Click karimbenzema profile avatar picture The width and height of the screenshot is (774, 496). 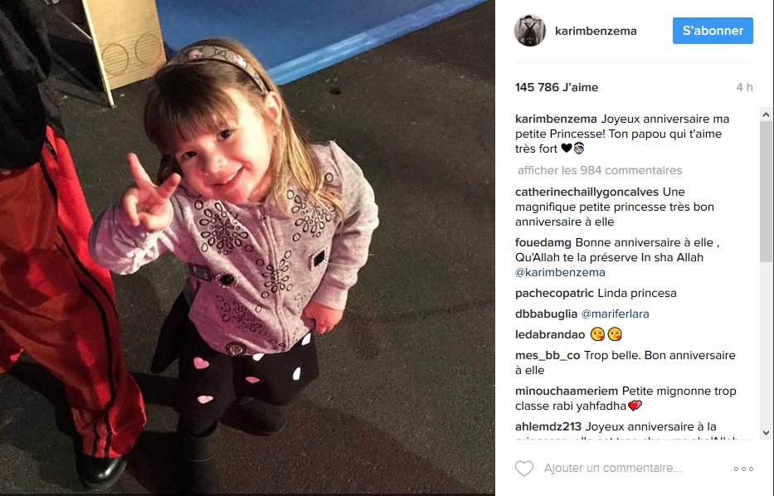pos(529,31)
